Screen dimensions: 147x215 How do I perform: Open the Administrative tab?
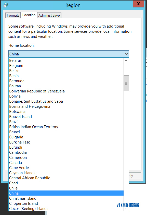49,15
